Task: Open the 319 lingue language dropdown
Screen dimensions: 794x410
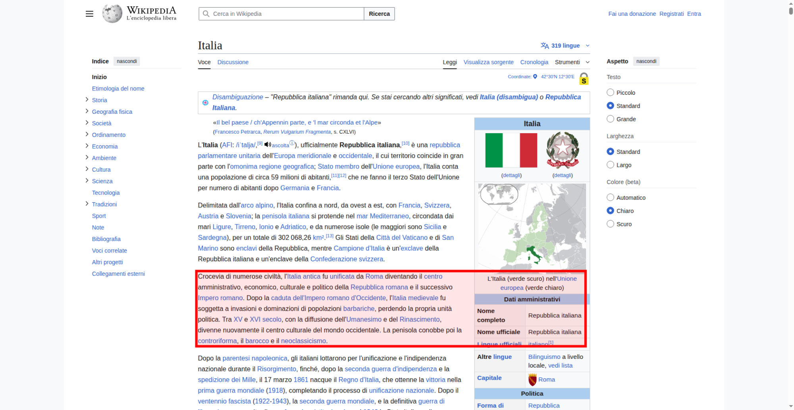Action: tap(565, 46)
